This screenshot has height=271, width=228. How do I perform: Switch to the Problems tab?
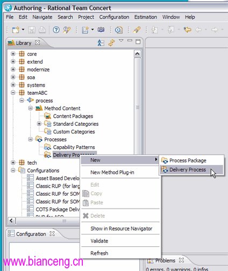pos(165,260)
